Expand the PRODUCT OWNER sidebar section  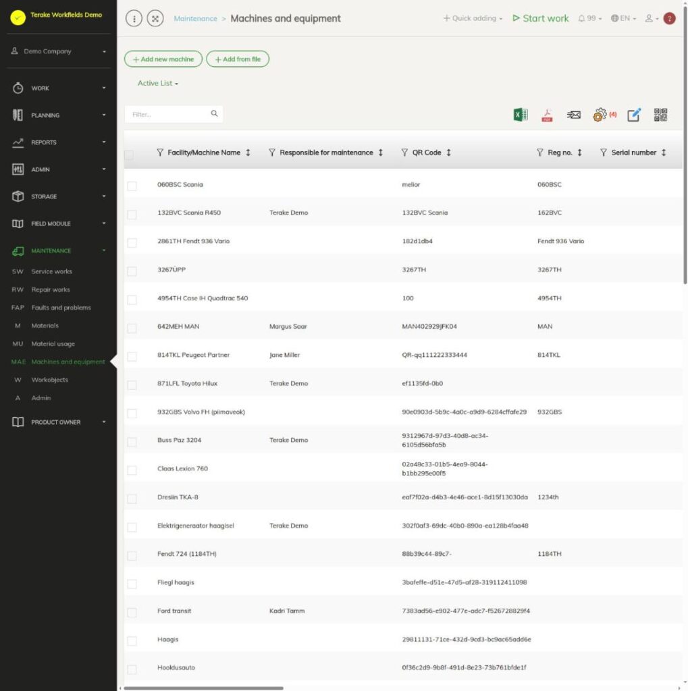[x=58, y=422]
